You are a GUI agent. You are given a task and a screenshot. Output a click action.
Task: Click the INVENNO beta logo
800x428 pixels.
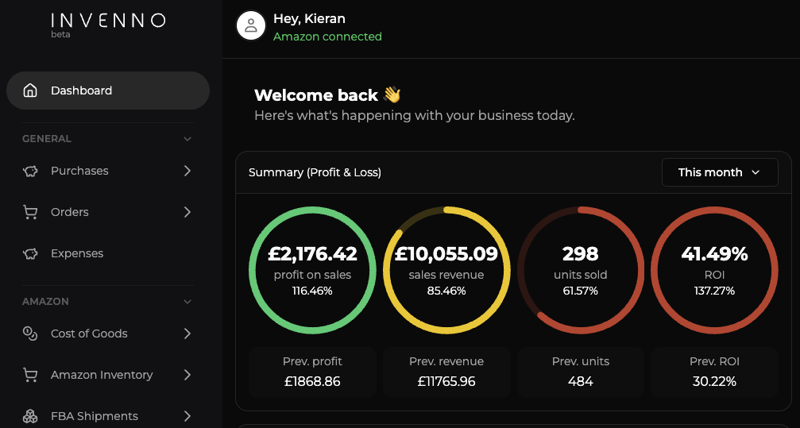click(107, 23)
